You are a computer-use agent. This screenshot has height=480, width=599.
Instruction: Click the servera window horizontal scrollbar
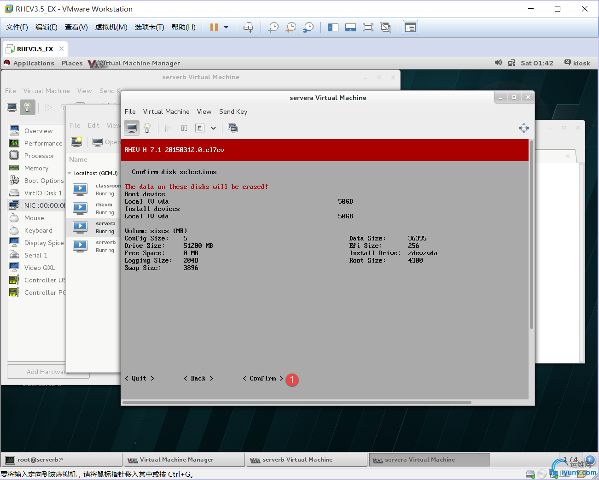click(x=297, y=402)
